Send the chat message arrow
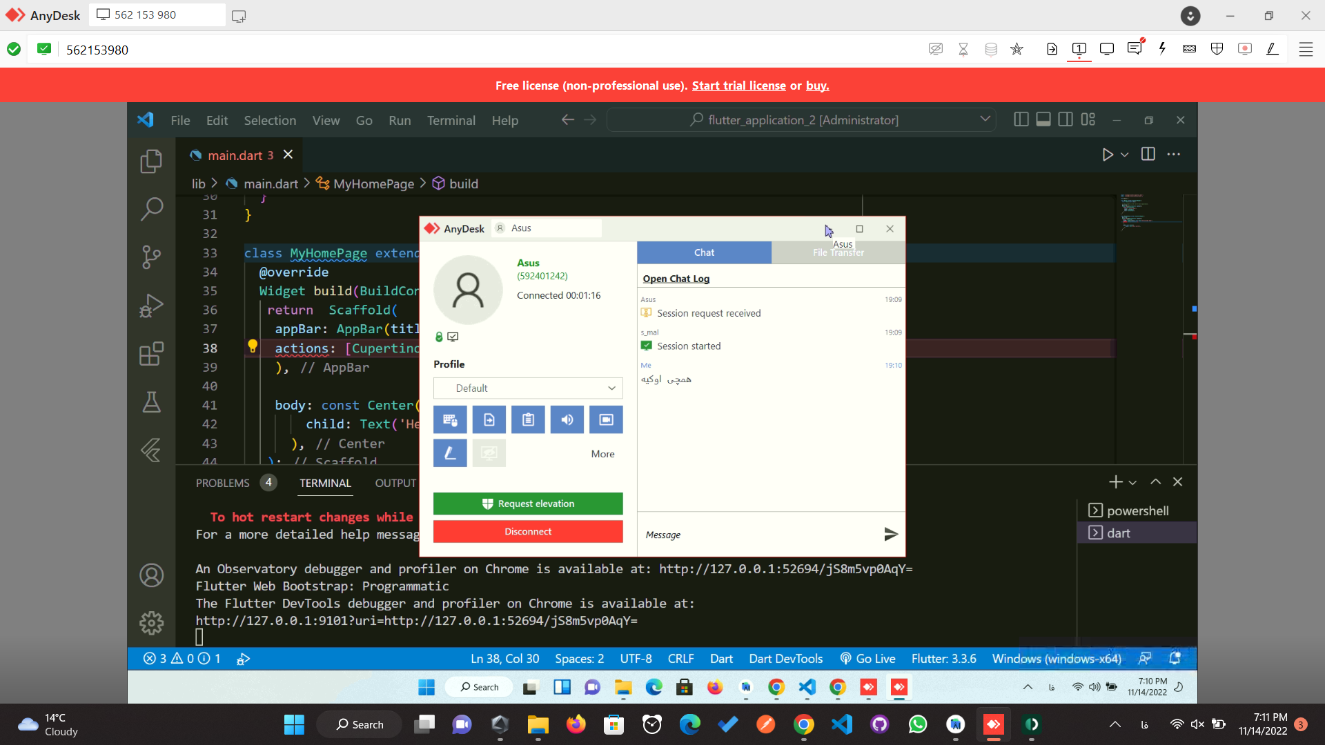Screen dimensions: 1325x745 click(891, 534)
